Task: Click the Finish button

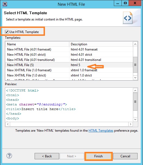Action: [98, 156]
